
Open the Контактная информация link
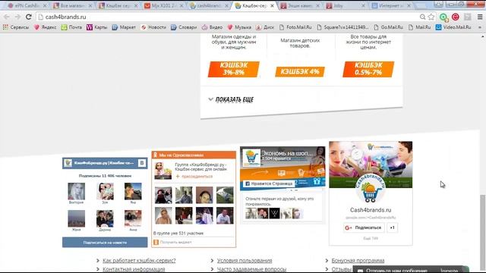(134, 269)
